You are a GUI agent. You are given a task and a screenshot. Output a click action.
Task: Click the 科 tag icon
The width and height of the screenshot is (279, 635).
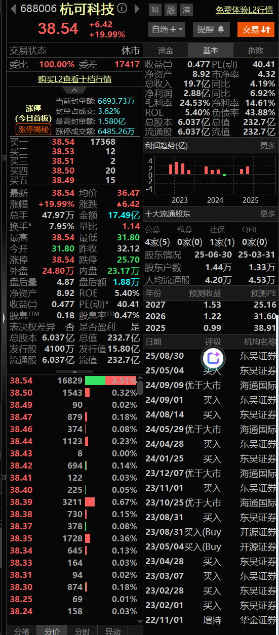[155, 10]
